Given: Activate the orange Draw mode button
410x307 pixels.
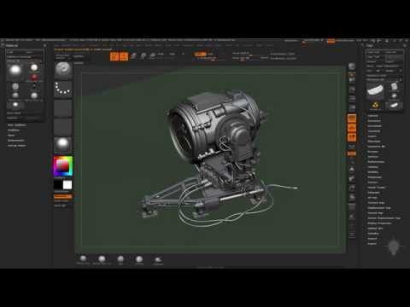Looking at the screenshot, I should (124, 56).
